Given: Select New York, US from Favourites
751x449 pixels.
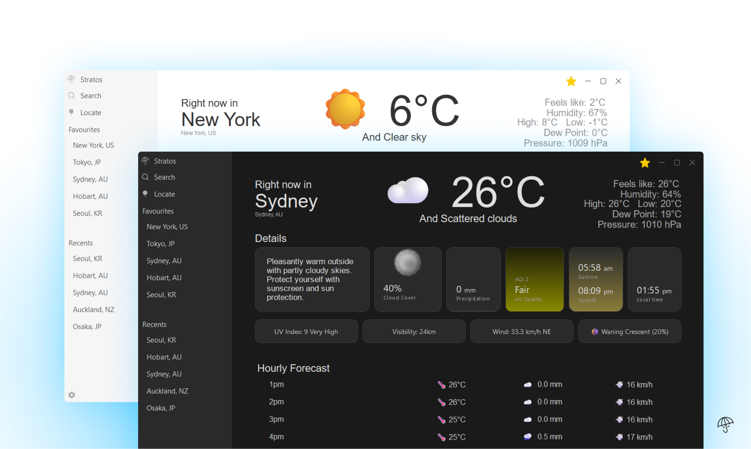Looking at the screenshot, I should click(x=167, y=226).
